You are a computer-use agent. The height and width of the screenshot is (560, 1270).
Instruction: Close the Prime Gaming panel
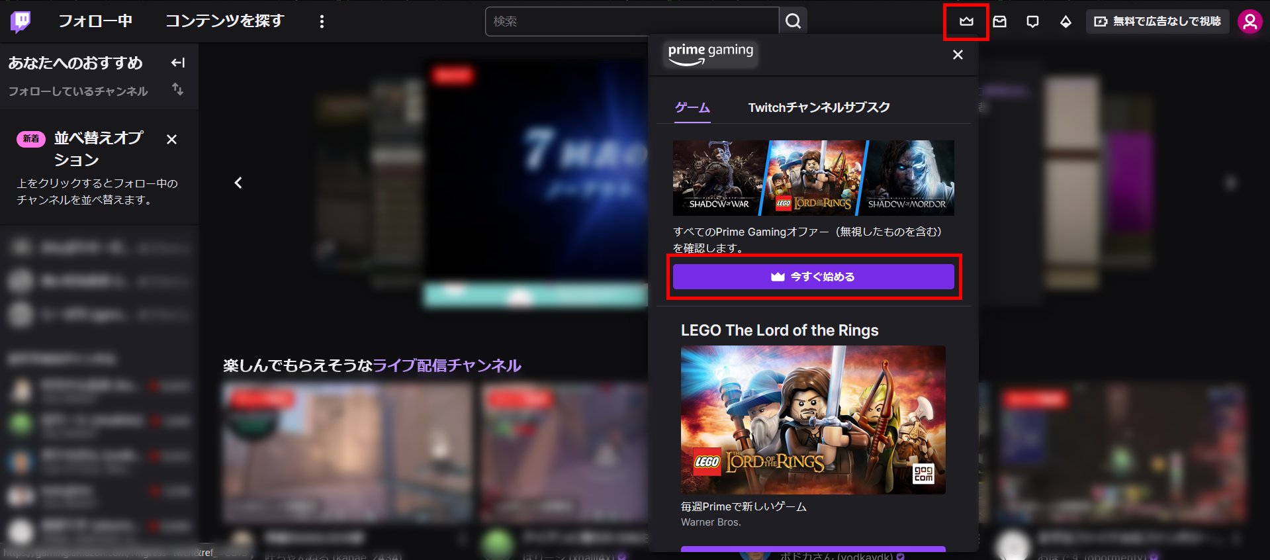pos(958,55)
